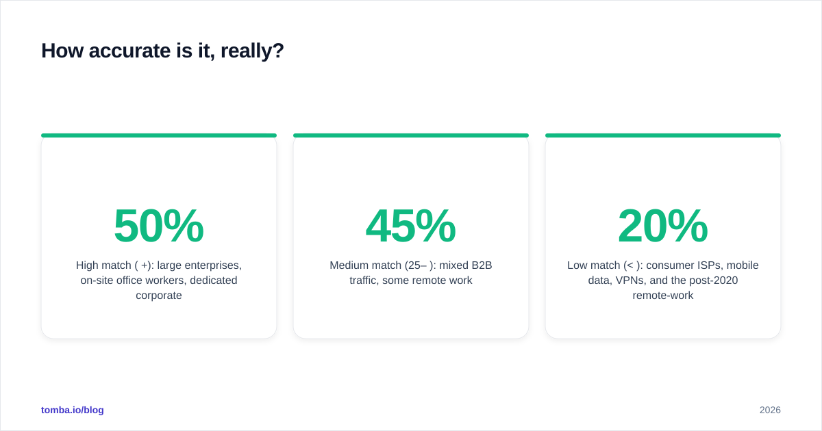Click "on-site office workers" text line
822x431 pixels.
(x=132, y=280)
